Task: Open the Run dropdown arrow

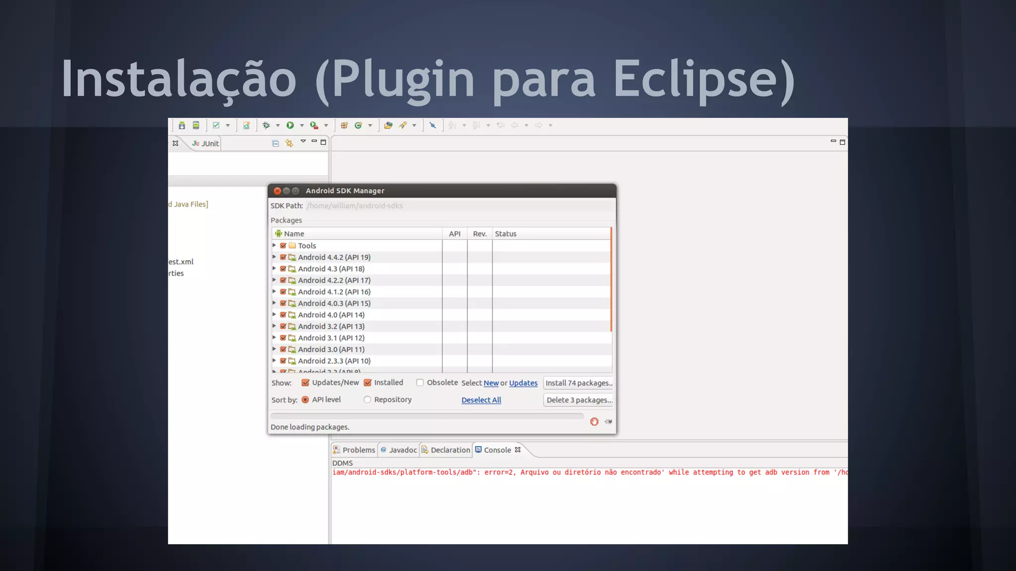Action: (x=302, y=125)
